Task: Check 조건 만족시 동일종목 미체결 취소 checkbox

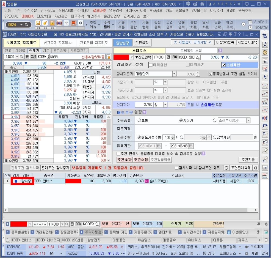Action: click(118, 154)
